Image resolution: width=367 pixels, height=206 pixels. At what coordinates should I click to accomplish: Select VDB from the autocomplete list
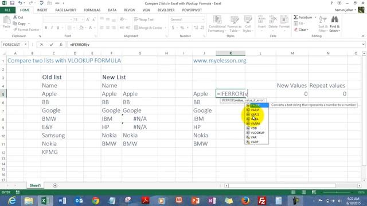pyautogui.click(x=256, y=128)
